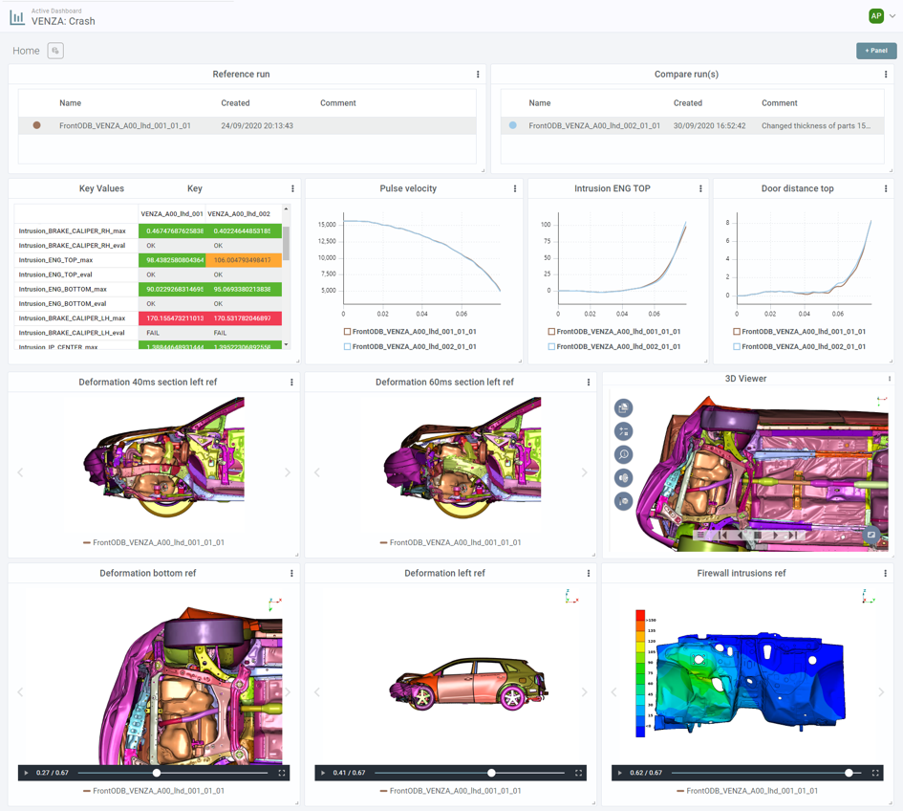Open Deformation bottom ref panel options menu
Image resolution: width=903 pixels, height=811 pixels.
(x=291, y=574)
